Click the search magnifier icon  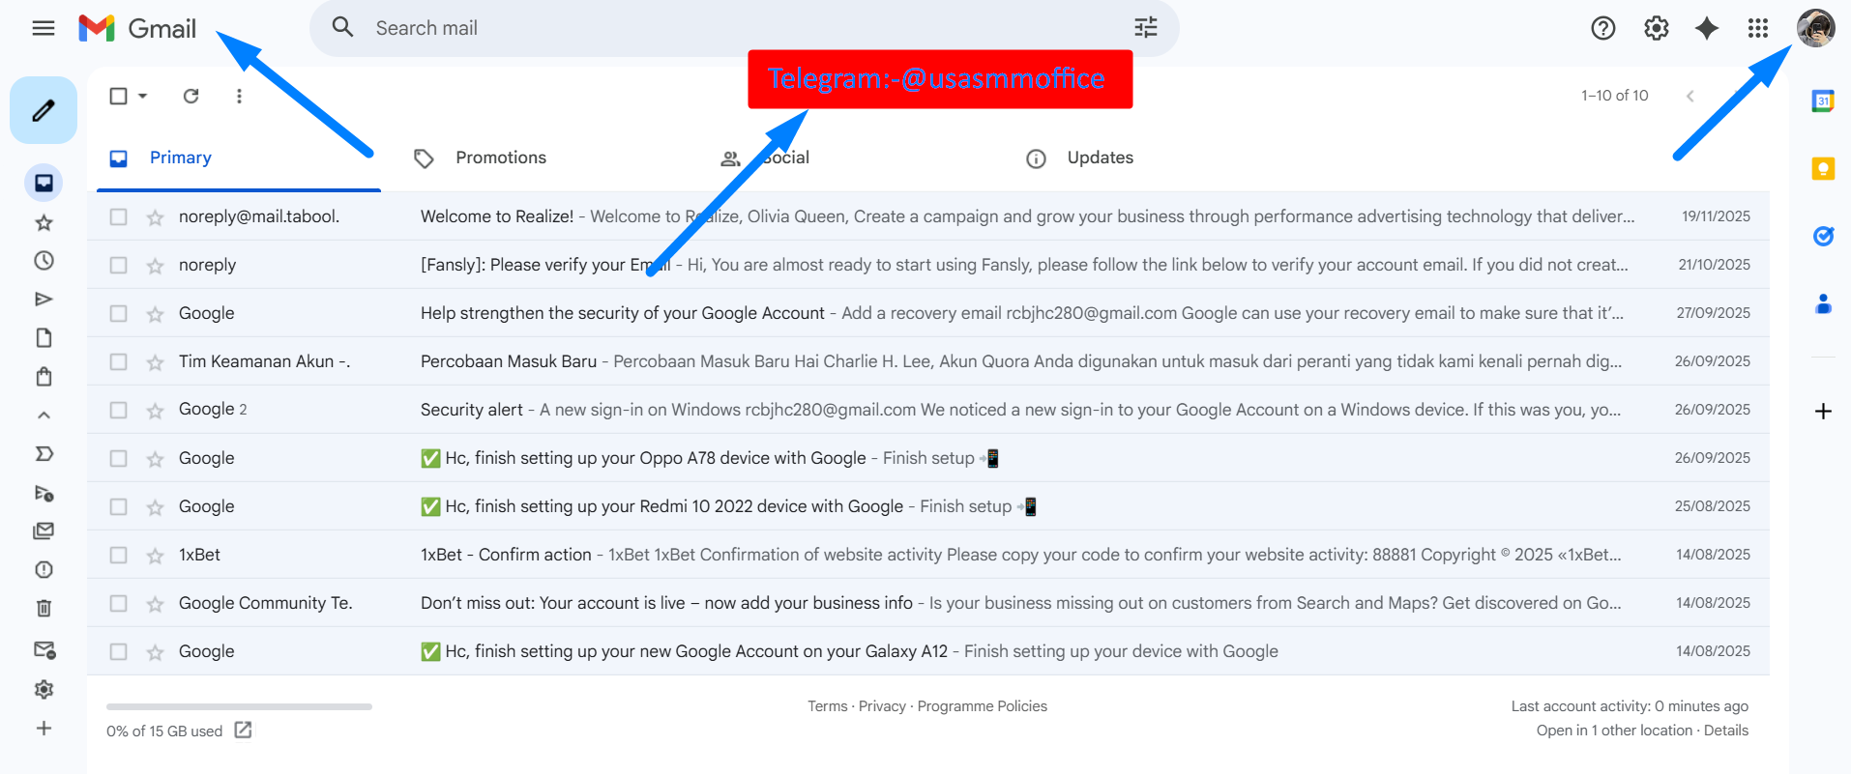[x=342, y=27]
